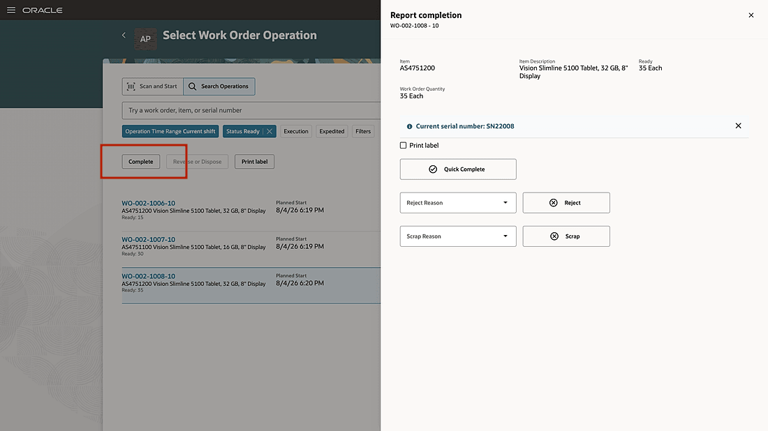Focus the work order search field
The image size is (768, 431).
251,110
